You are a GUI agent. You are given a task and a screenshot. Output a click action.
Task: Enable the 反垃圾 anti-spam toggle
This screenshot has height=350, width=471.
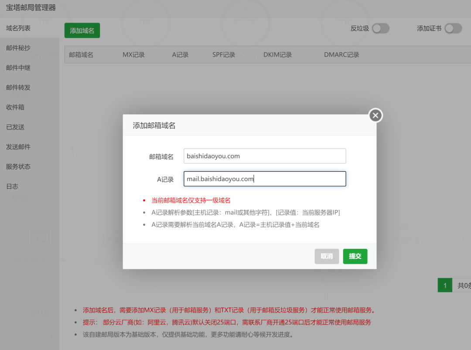380,27
